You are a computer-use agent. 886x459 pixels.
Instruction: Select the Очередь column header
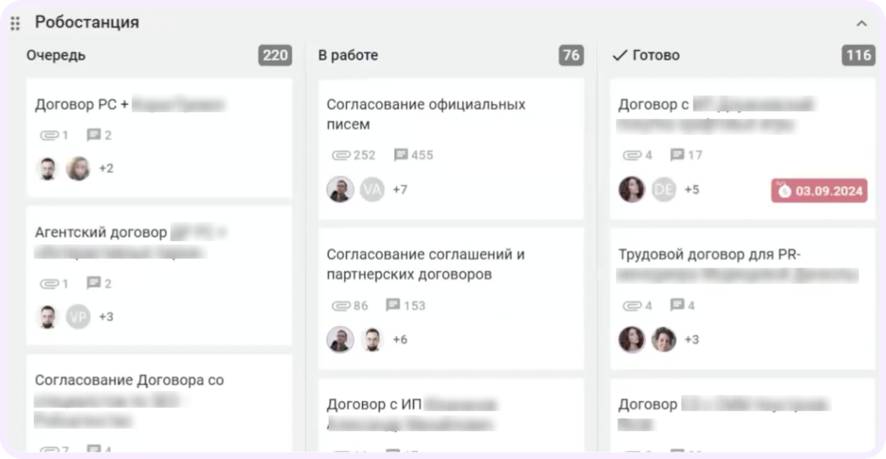[x=56, y=55]
